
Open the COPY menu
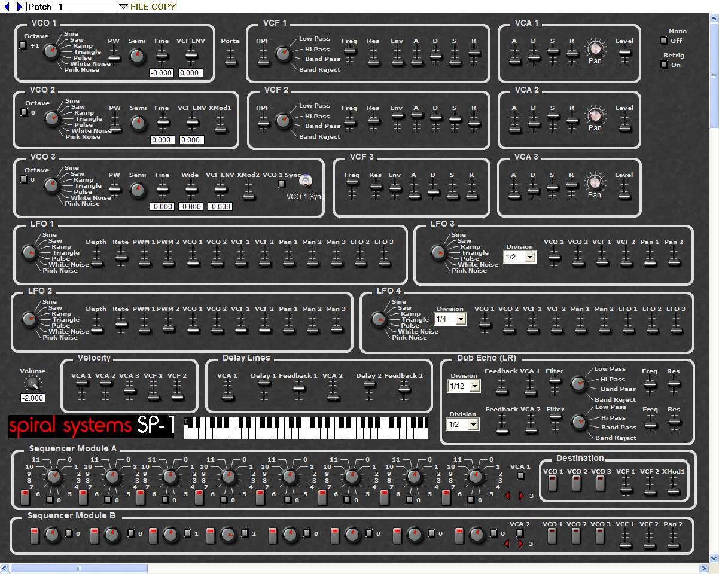tap(165, 7)
